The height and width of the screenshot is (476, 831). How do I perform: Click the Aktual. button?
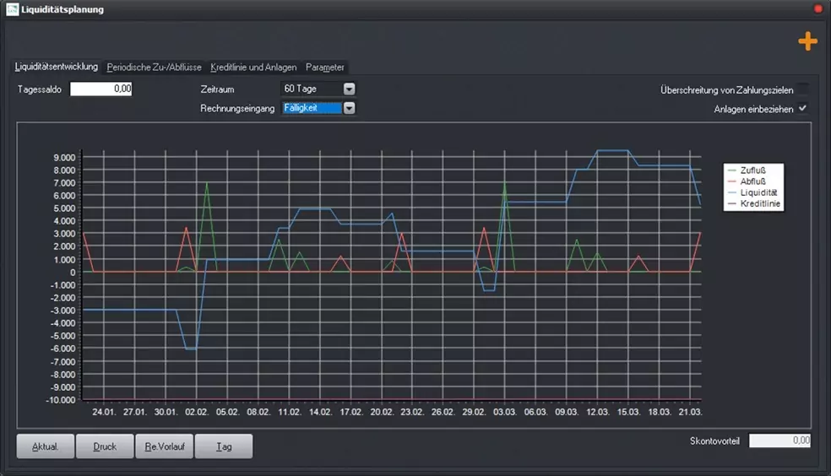click(x=45, y=446)
